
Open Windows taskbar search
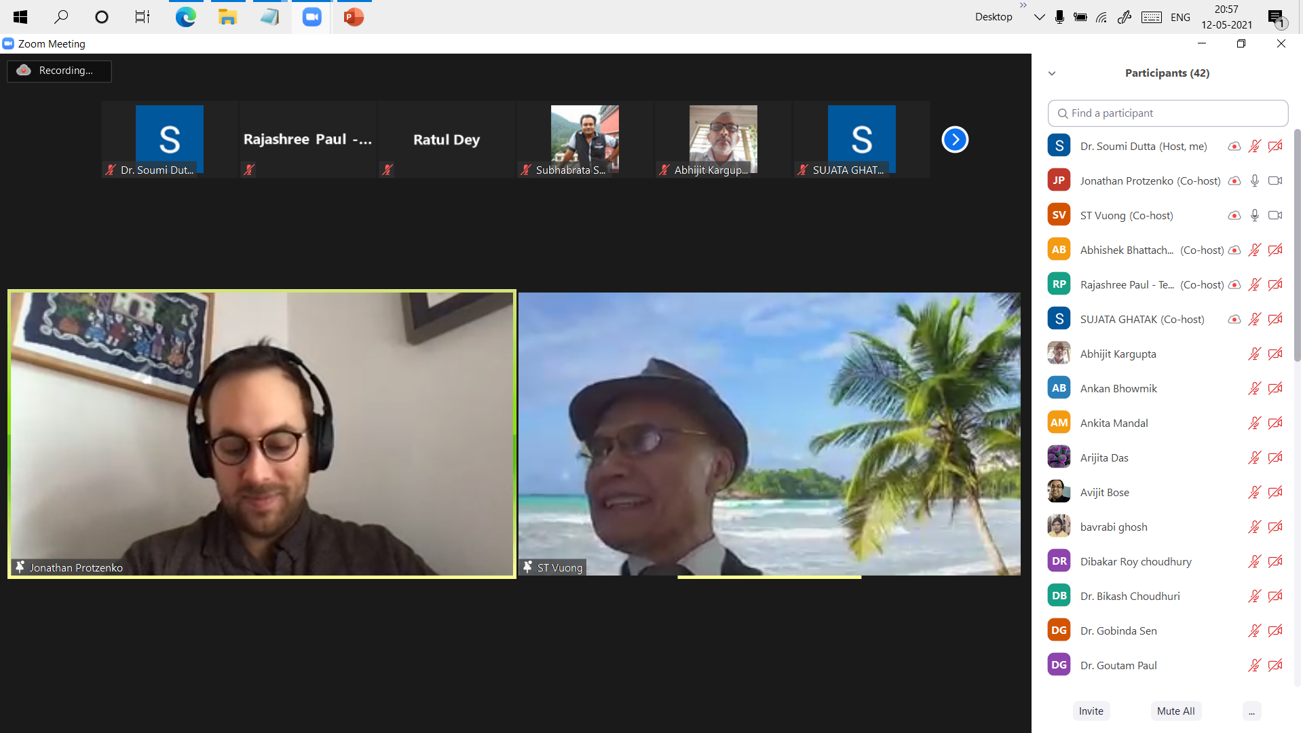point(61,17)
